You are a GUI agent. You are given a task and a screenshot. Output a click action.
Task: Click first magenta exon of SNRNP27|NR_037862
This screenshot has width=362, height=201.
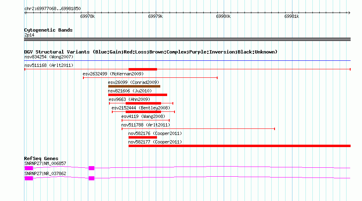tap(29, 178)
